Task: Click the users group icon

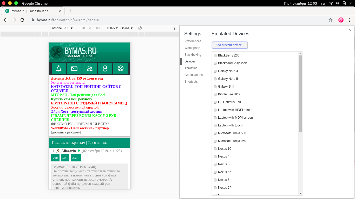Action: [x=90, y=68]
